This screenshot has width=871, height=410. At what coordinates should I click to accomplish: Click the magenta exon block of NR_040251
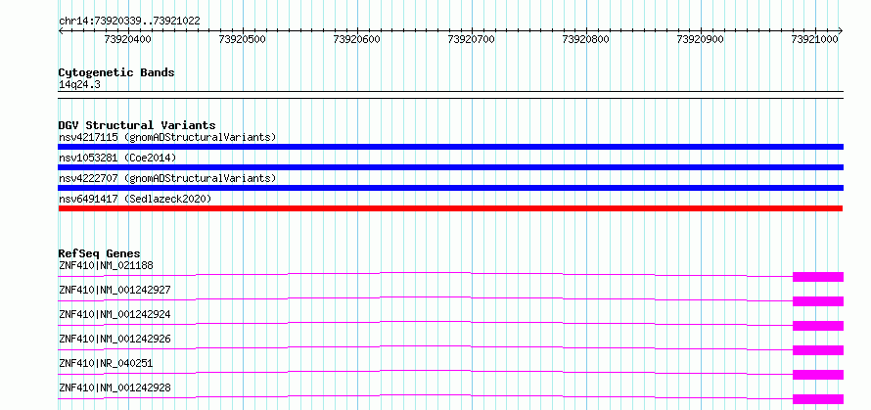point(818,375)
